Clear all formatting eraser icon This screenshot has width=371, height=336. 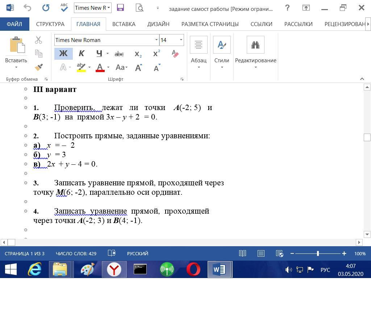tap(175, 54)
